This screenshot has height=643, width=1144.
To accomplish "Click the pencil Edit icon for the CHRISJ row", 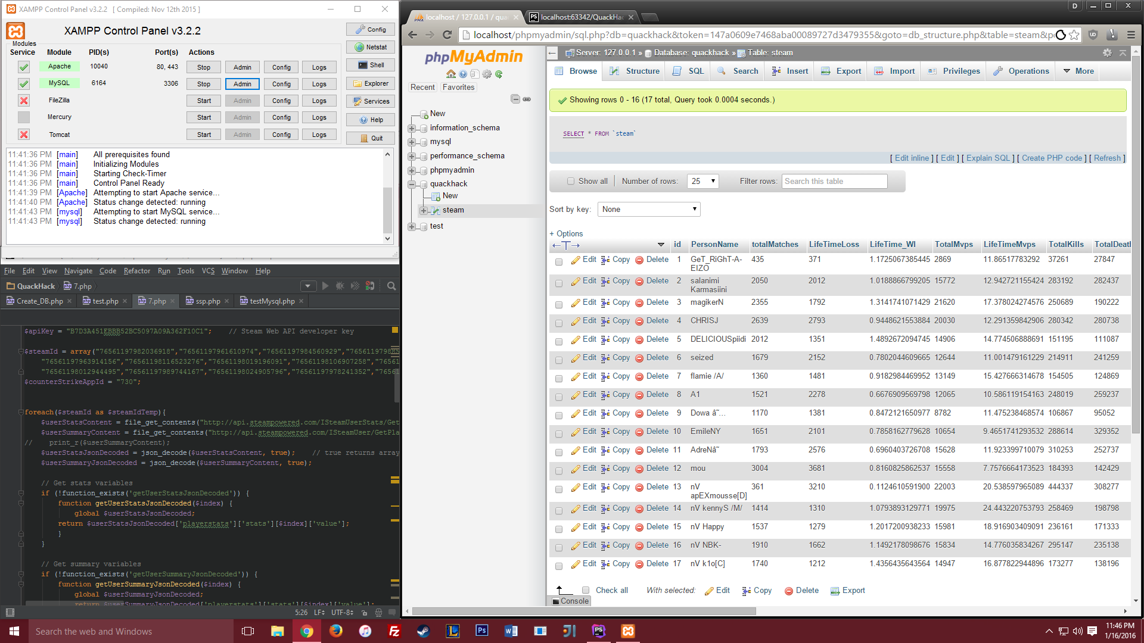I will click(x=576, y=321).
